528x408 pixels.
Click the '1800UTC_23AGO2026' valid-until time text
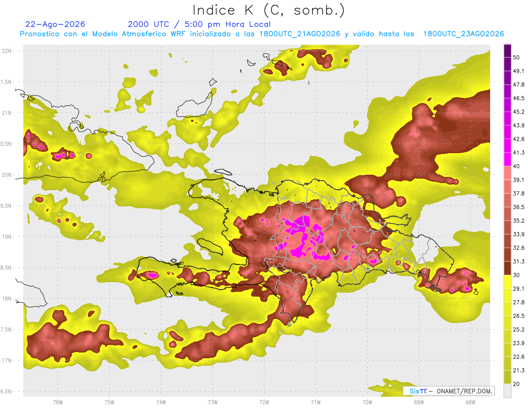(463, 34)
